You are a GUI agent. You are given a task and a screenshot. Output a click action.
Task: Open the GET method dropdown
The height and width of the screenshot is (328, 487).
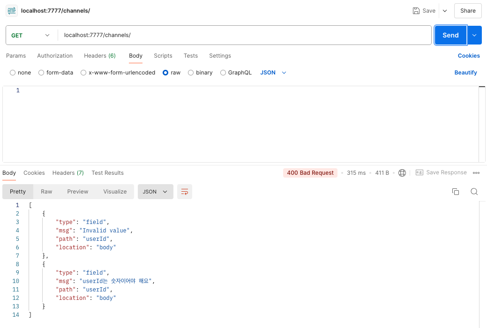30,36
